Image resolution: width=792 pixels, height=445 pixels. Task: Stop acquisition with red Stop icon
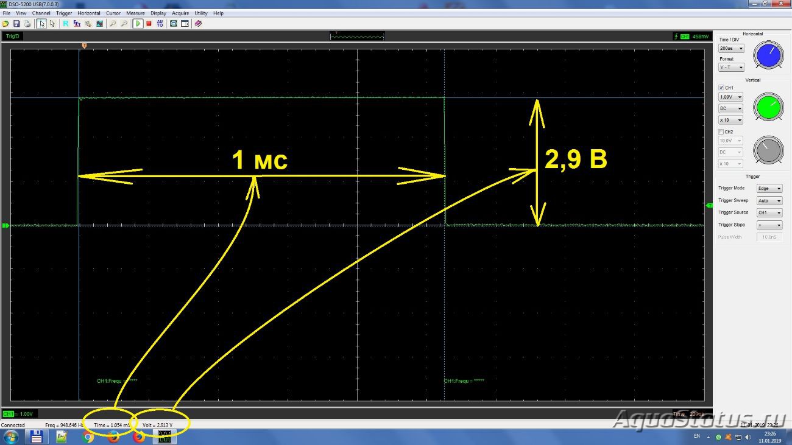[x=149, y=24]
